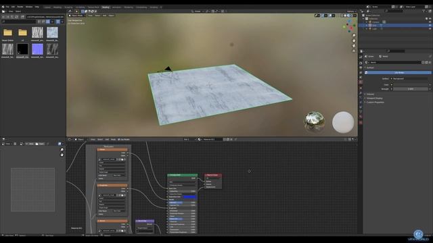
Task: Click New button in the image editor
Action: pyautogui.click(x=30, y=144)
